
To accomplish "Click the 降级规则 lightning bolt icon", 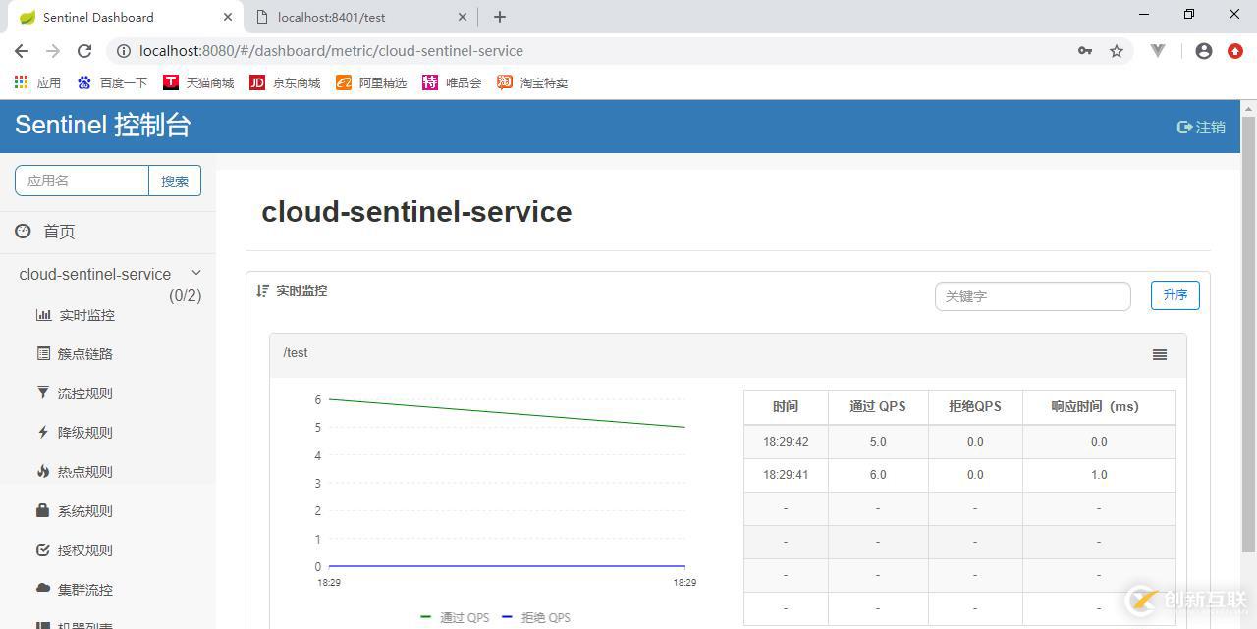I will click(43, 433).
